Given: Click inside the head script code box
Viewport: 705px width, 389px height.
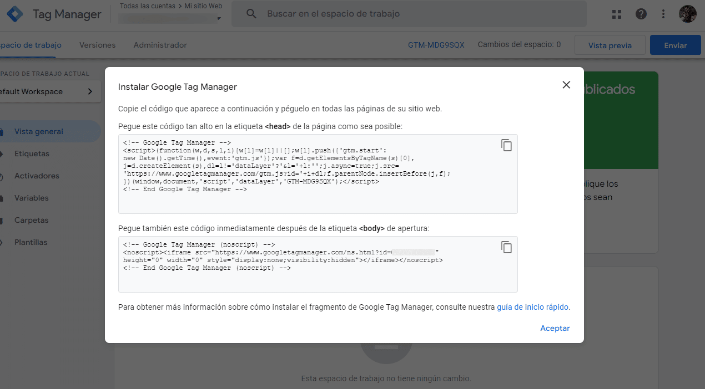Looking at the screenshot, I should (318, 174).
